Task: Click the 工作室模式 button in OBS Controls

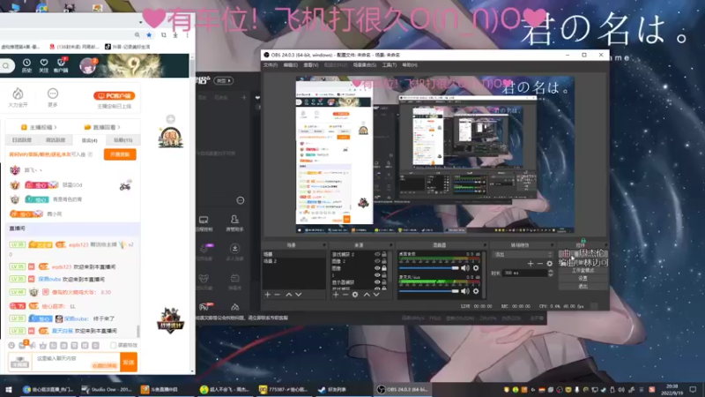Action: [583, 271]
